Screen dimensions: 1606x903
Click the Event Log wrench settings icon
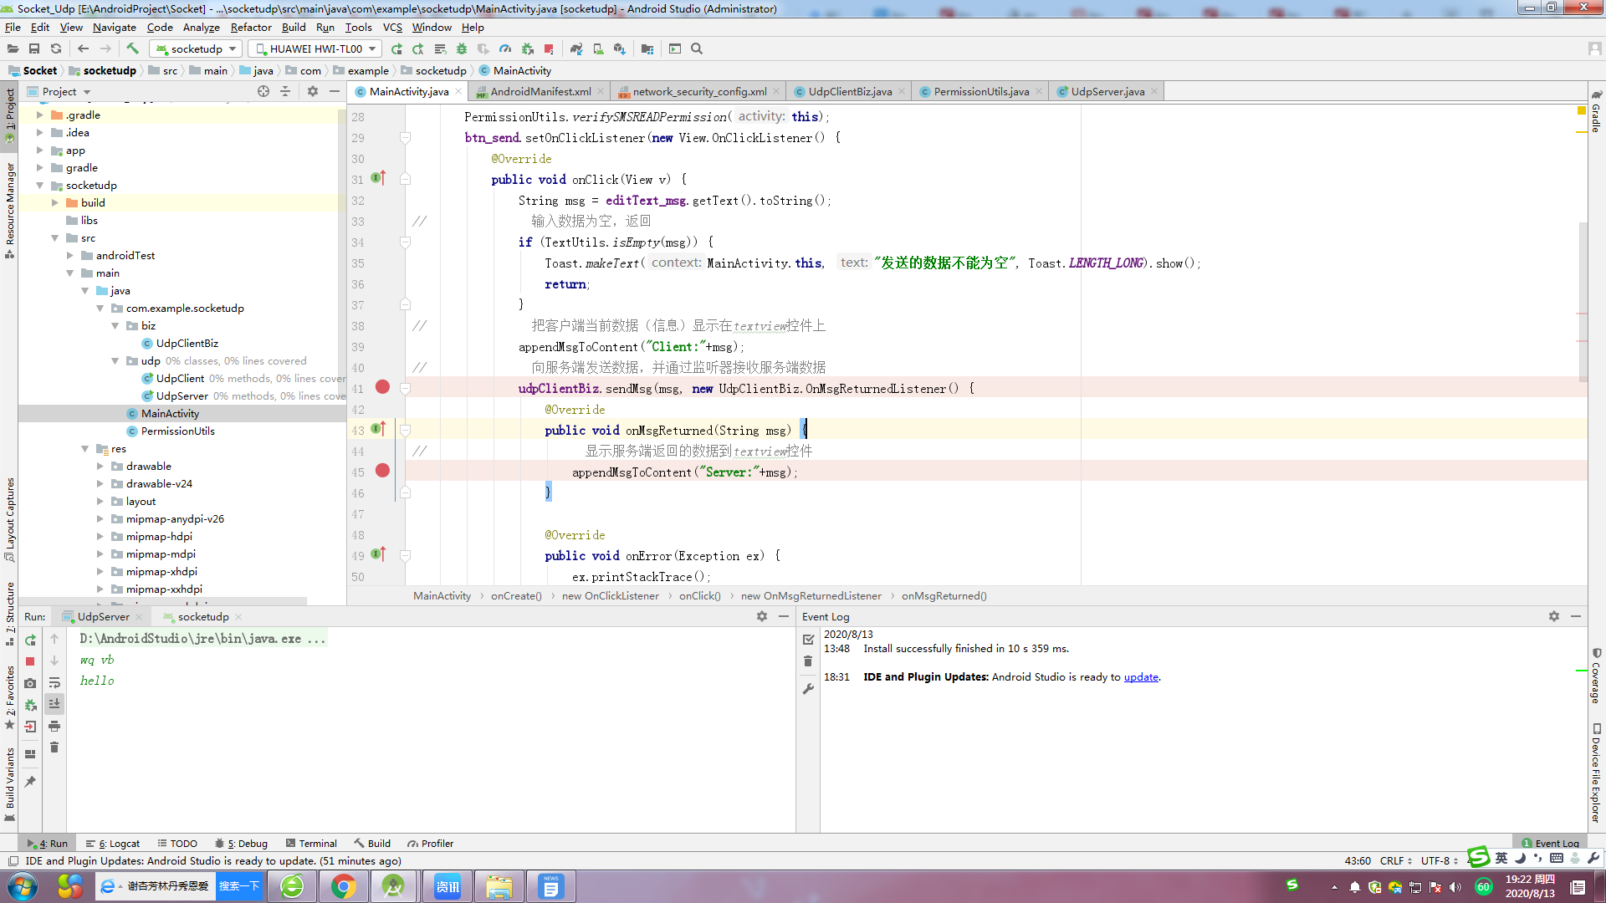[808, 689]
